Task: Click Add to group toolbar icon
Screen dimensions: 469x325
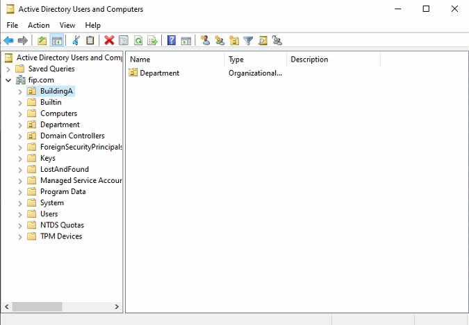Action: (277, 40)
